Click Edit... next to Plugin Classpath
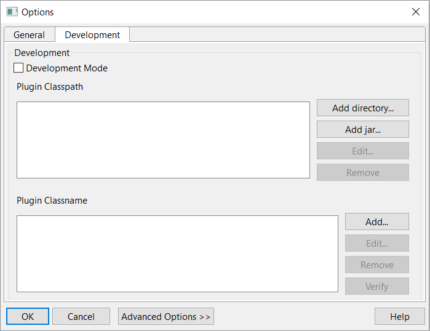The height and width of the screenshot is (331, 430). 363,151
